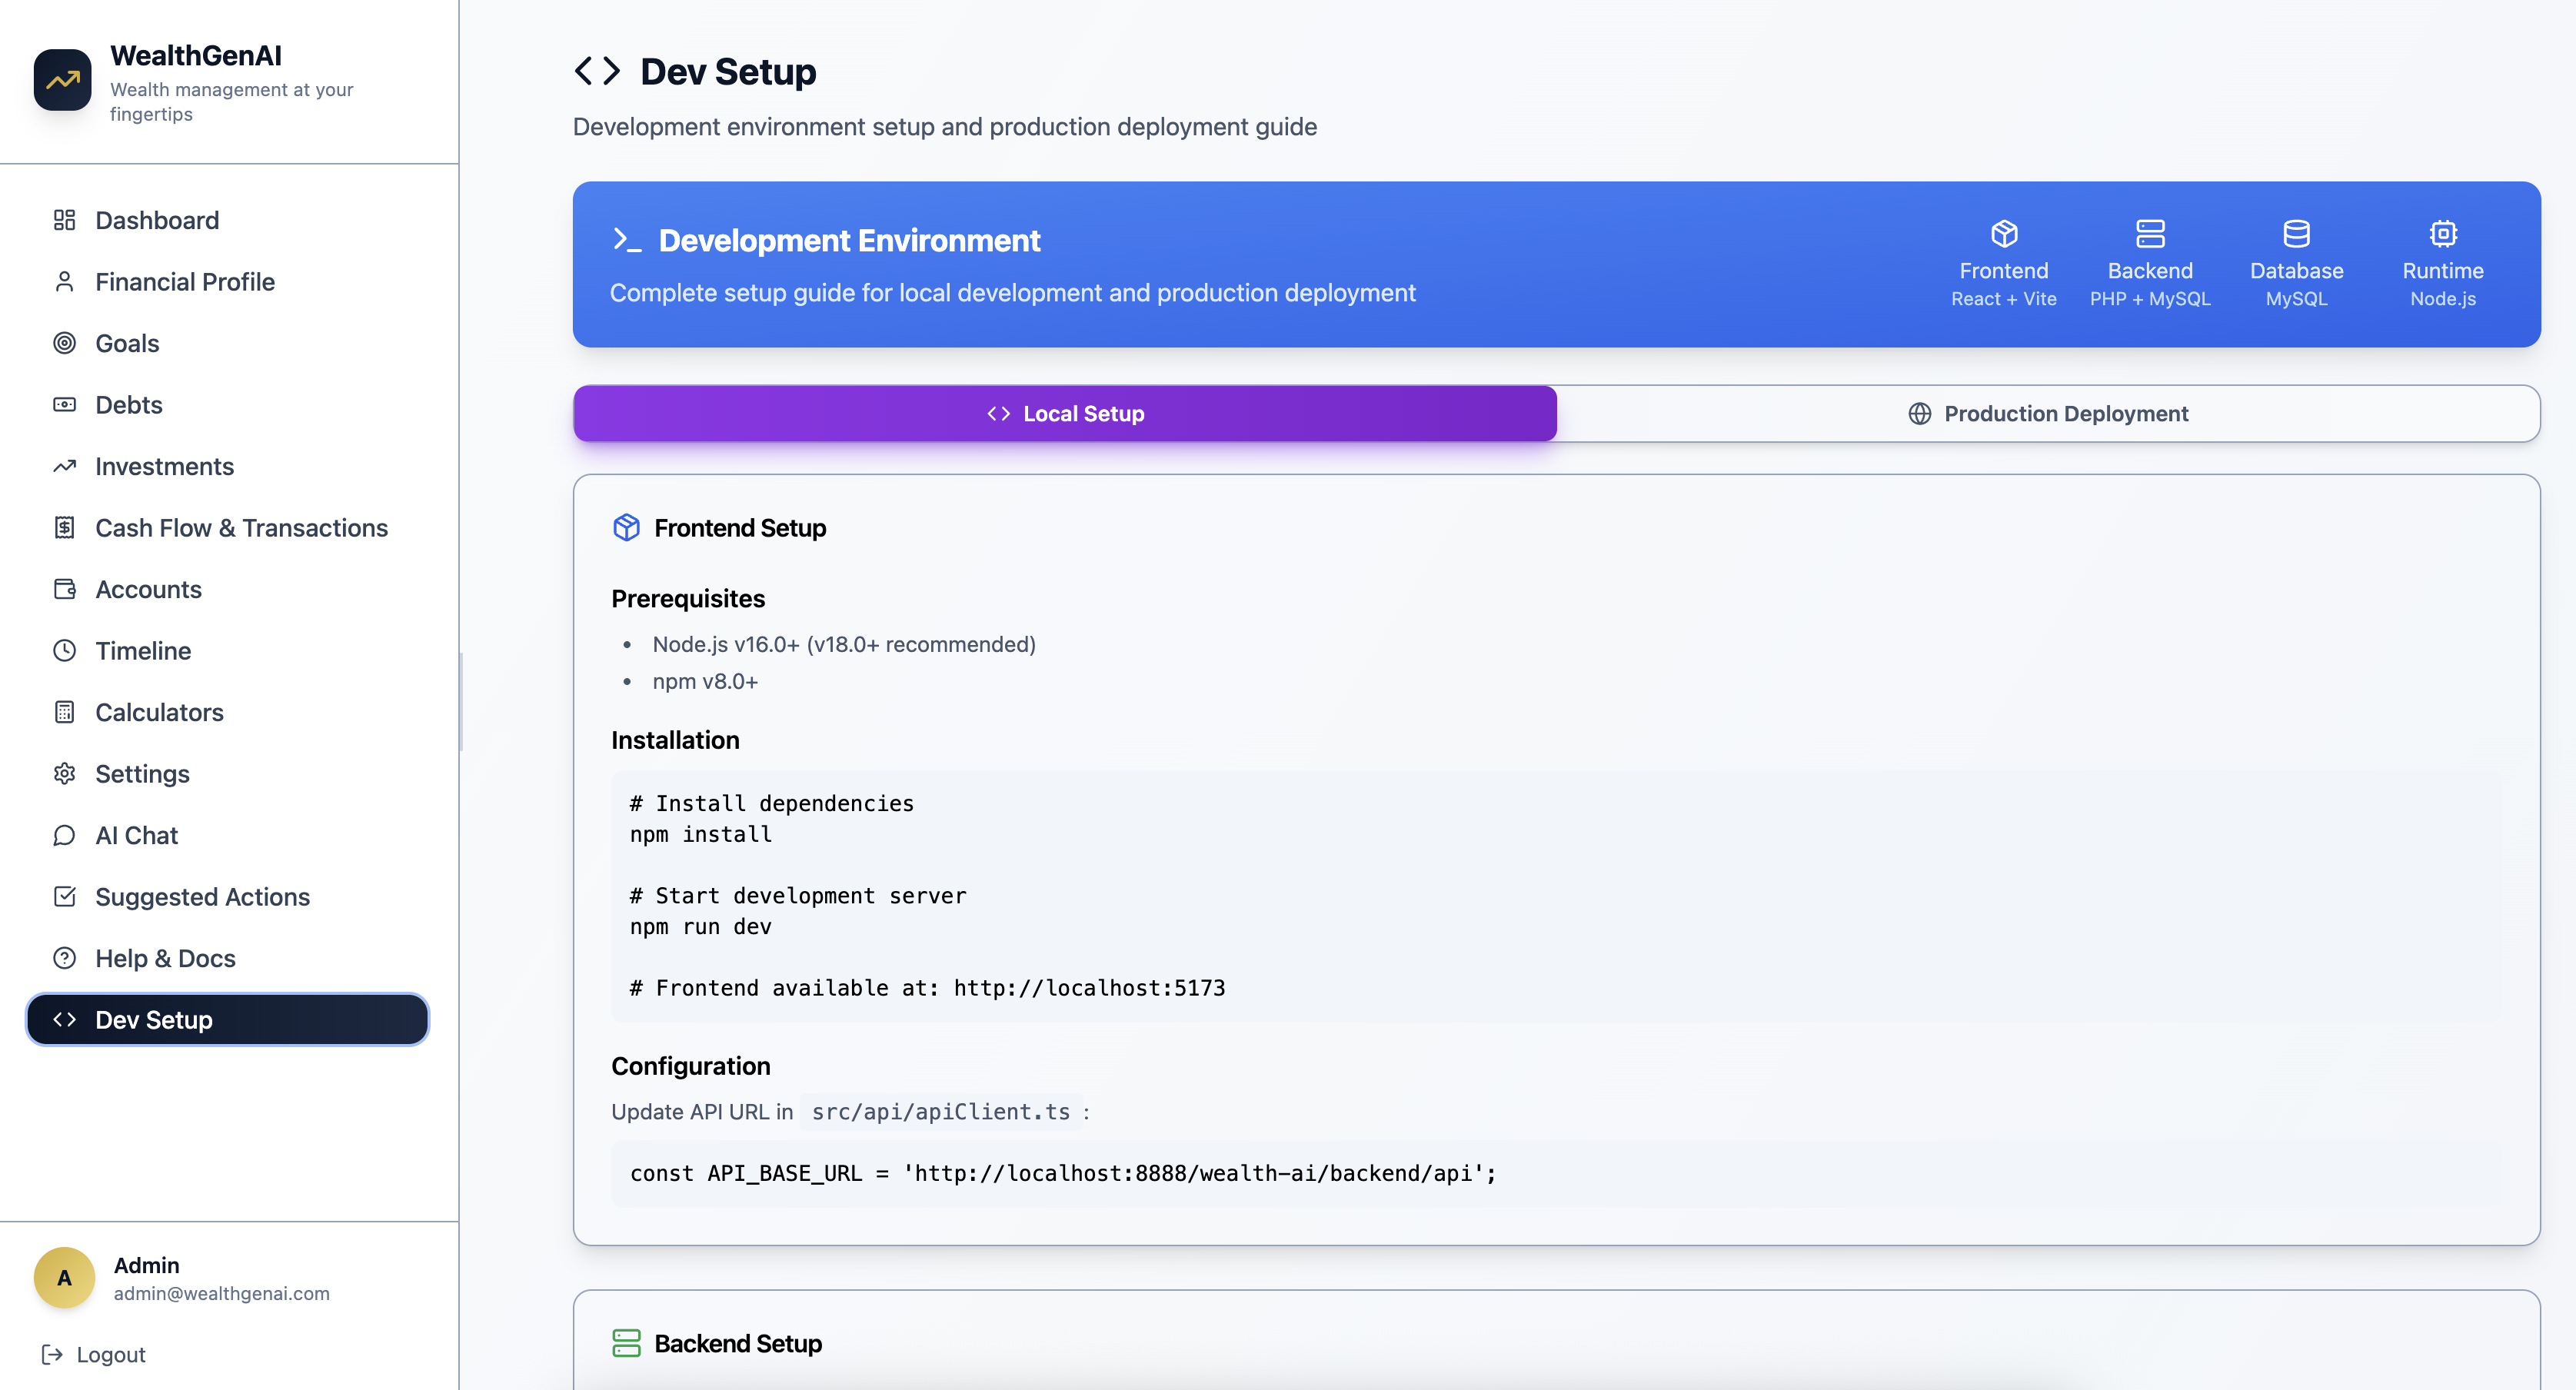
Task: Click the WealthGenAI logo icon
Action: (x=62, y=80)
